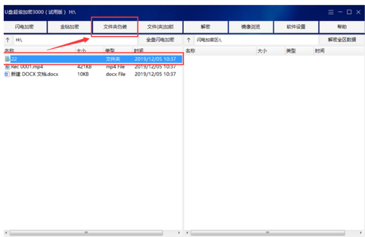This screenshot has height=237, width=365.
Task: Select the folder icon of item 22
Action: click(7, 59)
